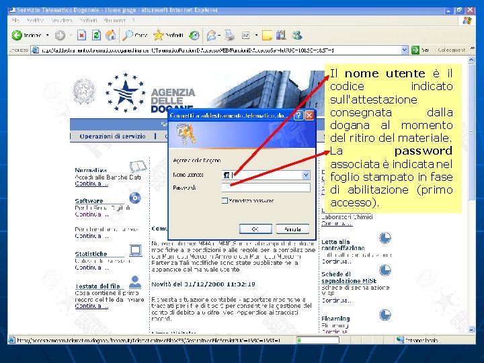Viewport: 484px width, 363px height.
Task: Open the dropdown arrow beside the Mail icon
Action: coord(219,36)
